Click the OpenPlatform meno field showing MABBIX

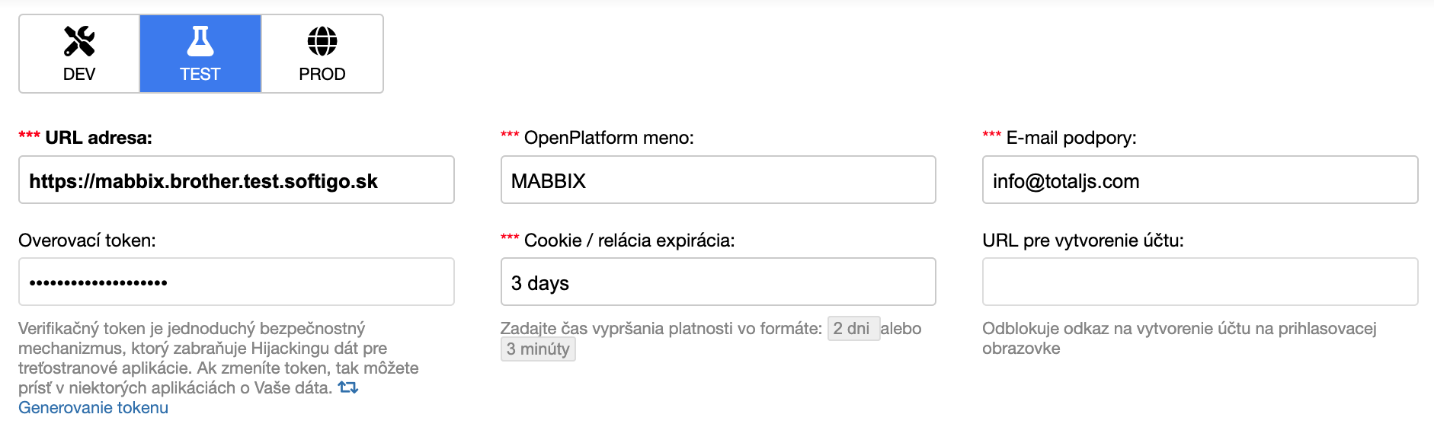718,180
